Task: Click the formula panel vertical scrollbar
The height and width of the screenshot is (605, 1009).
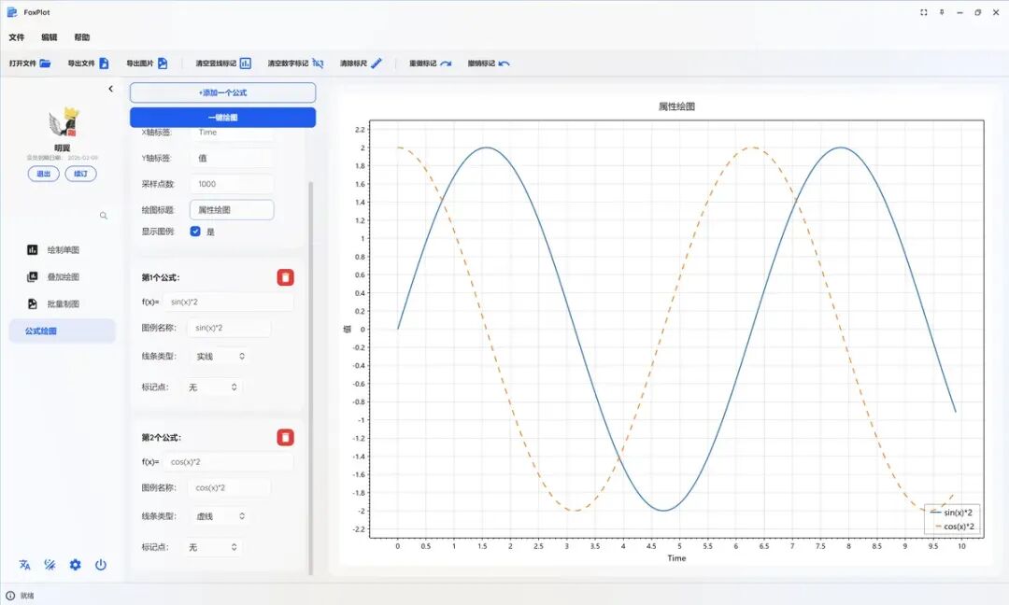Action: pos(311,377)
